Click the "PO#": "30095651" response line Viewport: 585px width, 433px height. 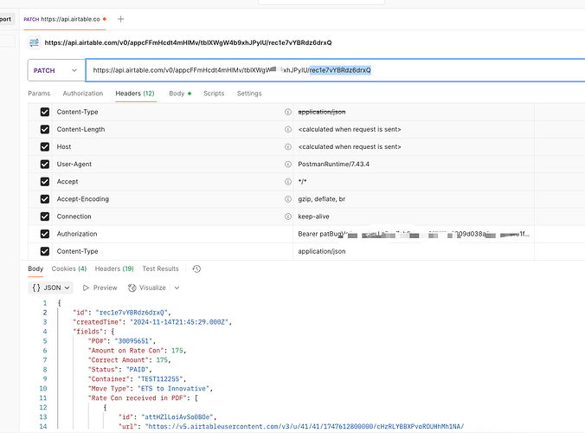pos(122,341)
